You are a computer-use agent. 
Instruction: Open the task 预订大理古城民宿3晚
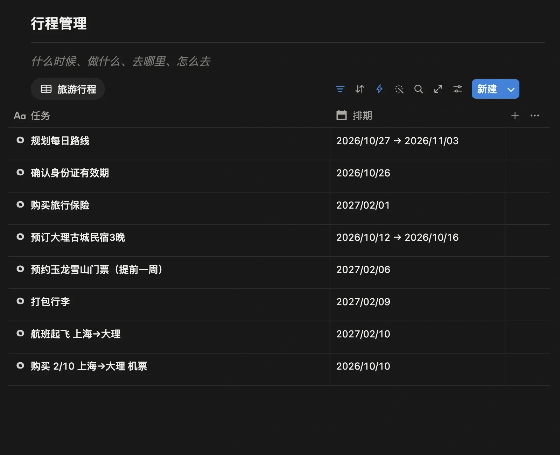click(x=78, y=237)
